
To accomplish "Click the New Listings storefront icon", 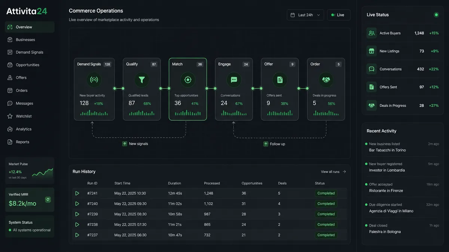I will [x=372, y=51].
